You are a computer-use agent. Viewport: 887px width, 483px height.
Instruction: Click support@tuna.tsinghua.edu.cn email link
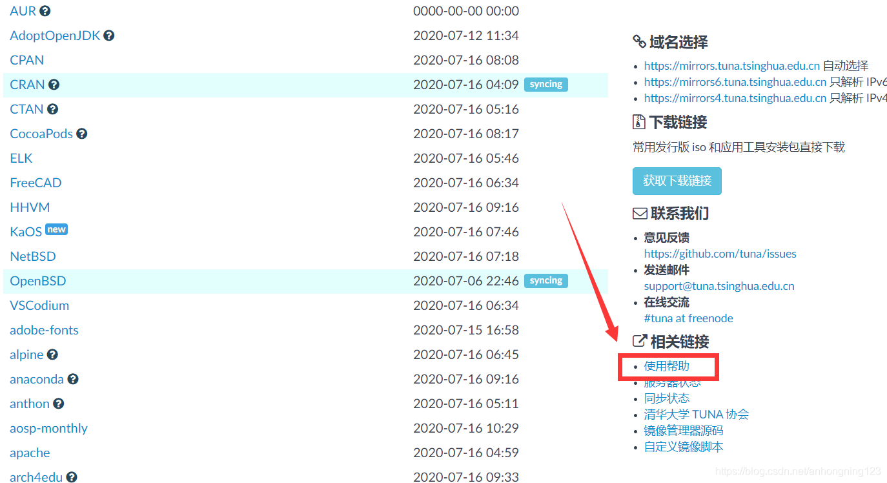point(719,286)
